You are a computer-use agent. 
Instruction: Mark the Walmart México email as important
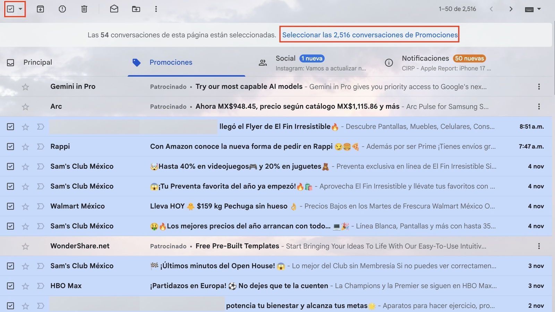coord(41,206)
